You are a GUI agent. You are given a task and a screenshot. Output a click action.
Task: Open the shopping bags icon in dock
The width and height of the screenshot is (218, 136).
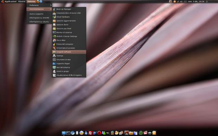[121, 133]
